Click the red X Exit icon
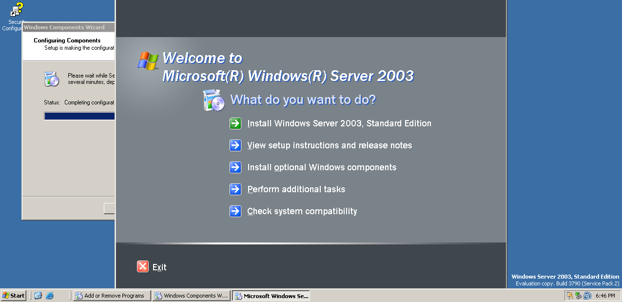Screen dimensions: 622x302 coord(143,266)
